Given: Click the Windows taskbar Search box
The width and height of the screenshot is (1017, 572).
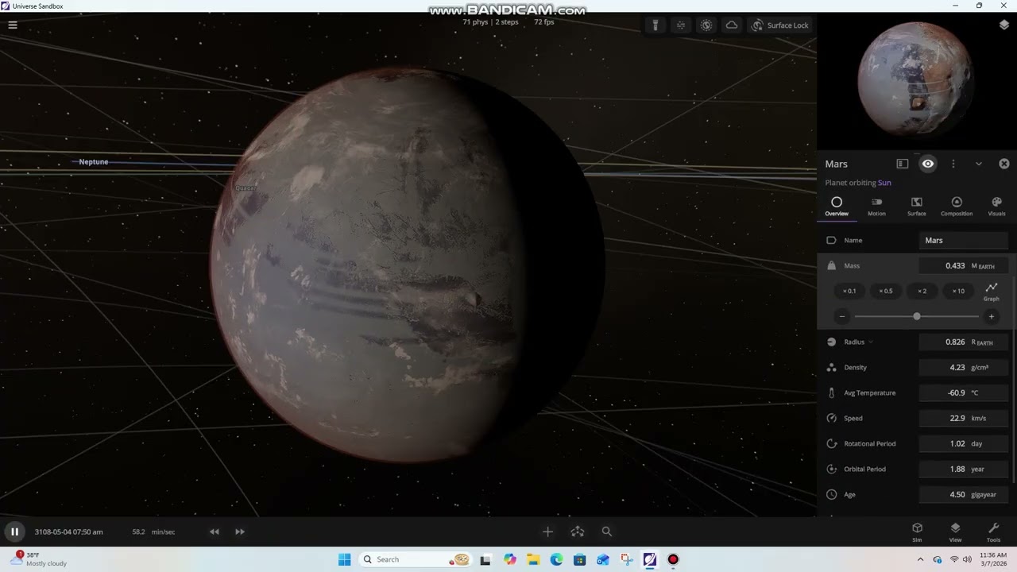Looking at the screenshot, I should [416, 559].
